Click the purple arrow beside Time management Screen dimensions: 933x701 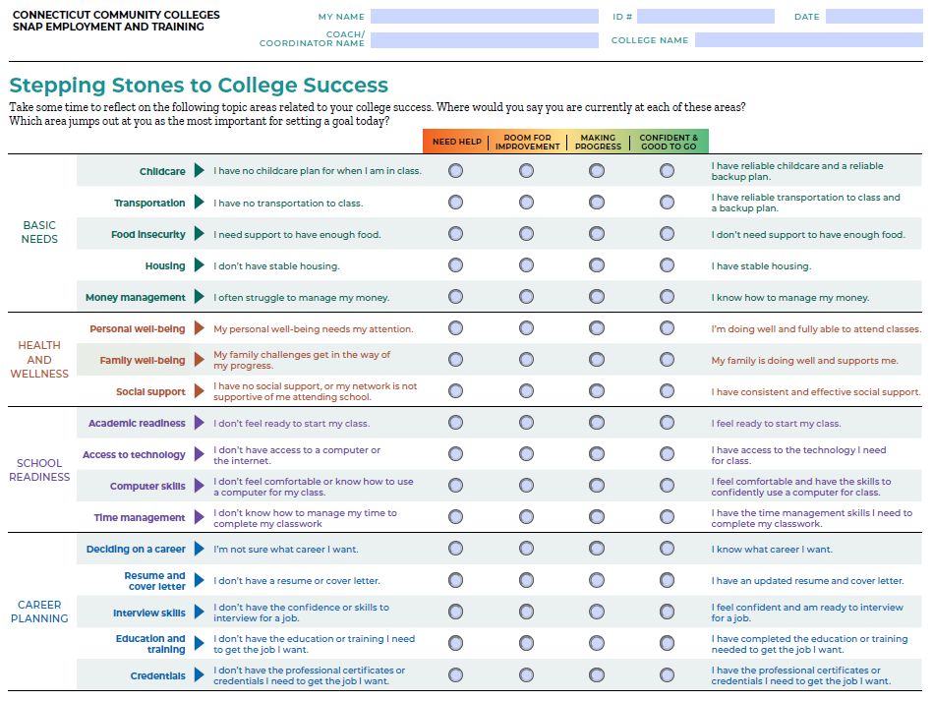(x=200, y=517)
